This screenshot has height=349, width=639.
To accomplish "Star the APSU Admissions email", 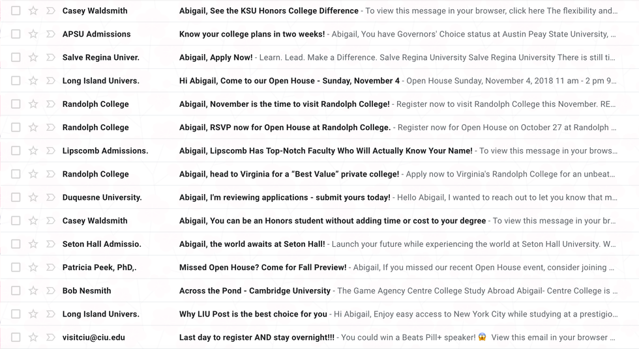I will (x=33, y=34).
